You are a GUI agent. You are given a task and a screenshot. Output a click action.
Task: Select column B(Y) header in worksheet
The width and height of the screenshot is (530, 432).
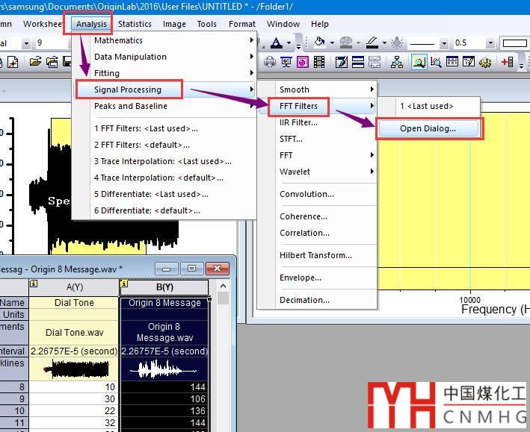(164, 287)
